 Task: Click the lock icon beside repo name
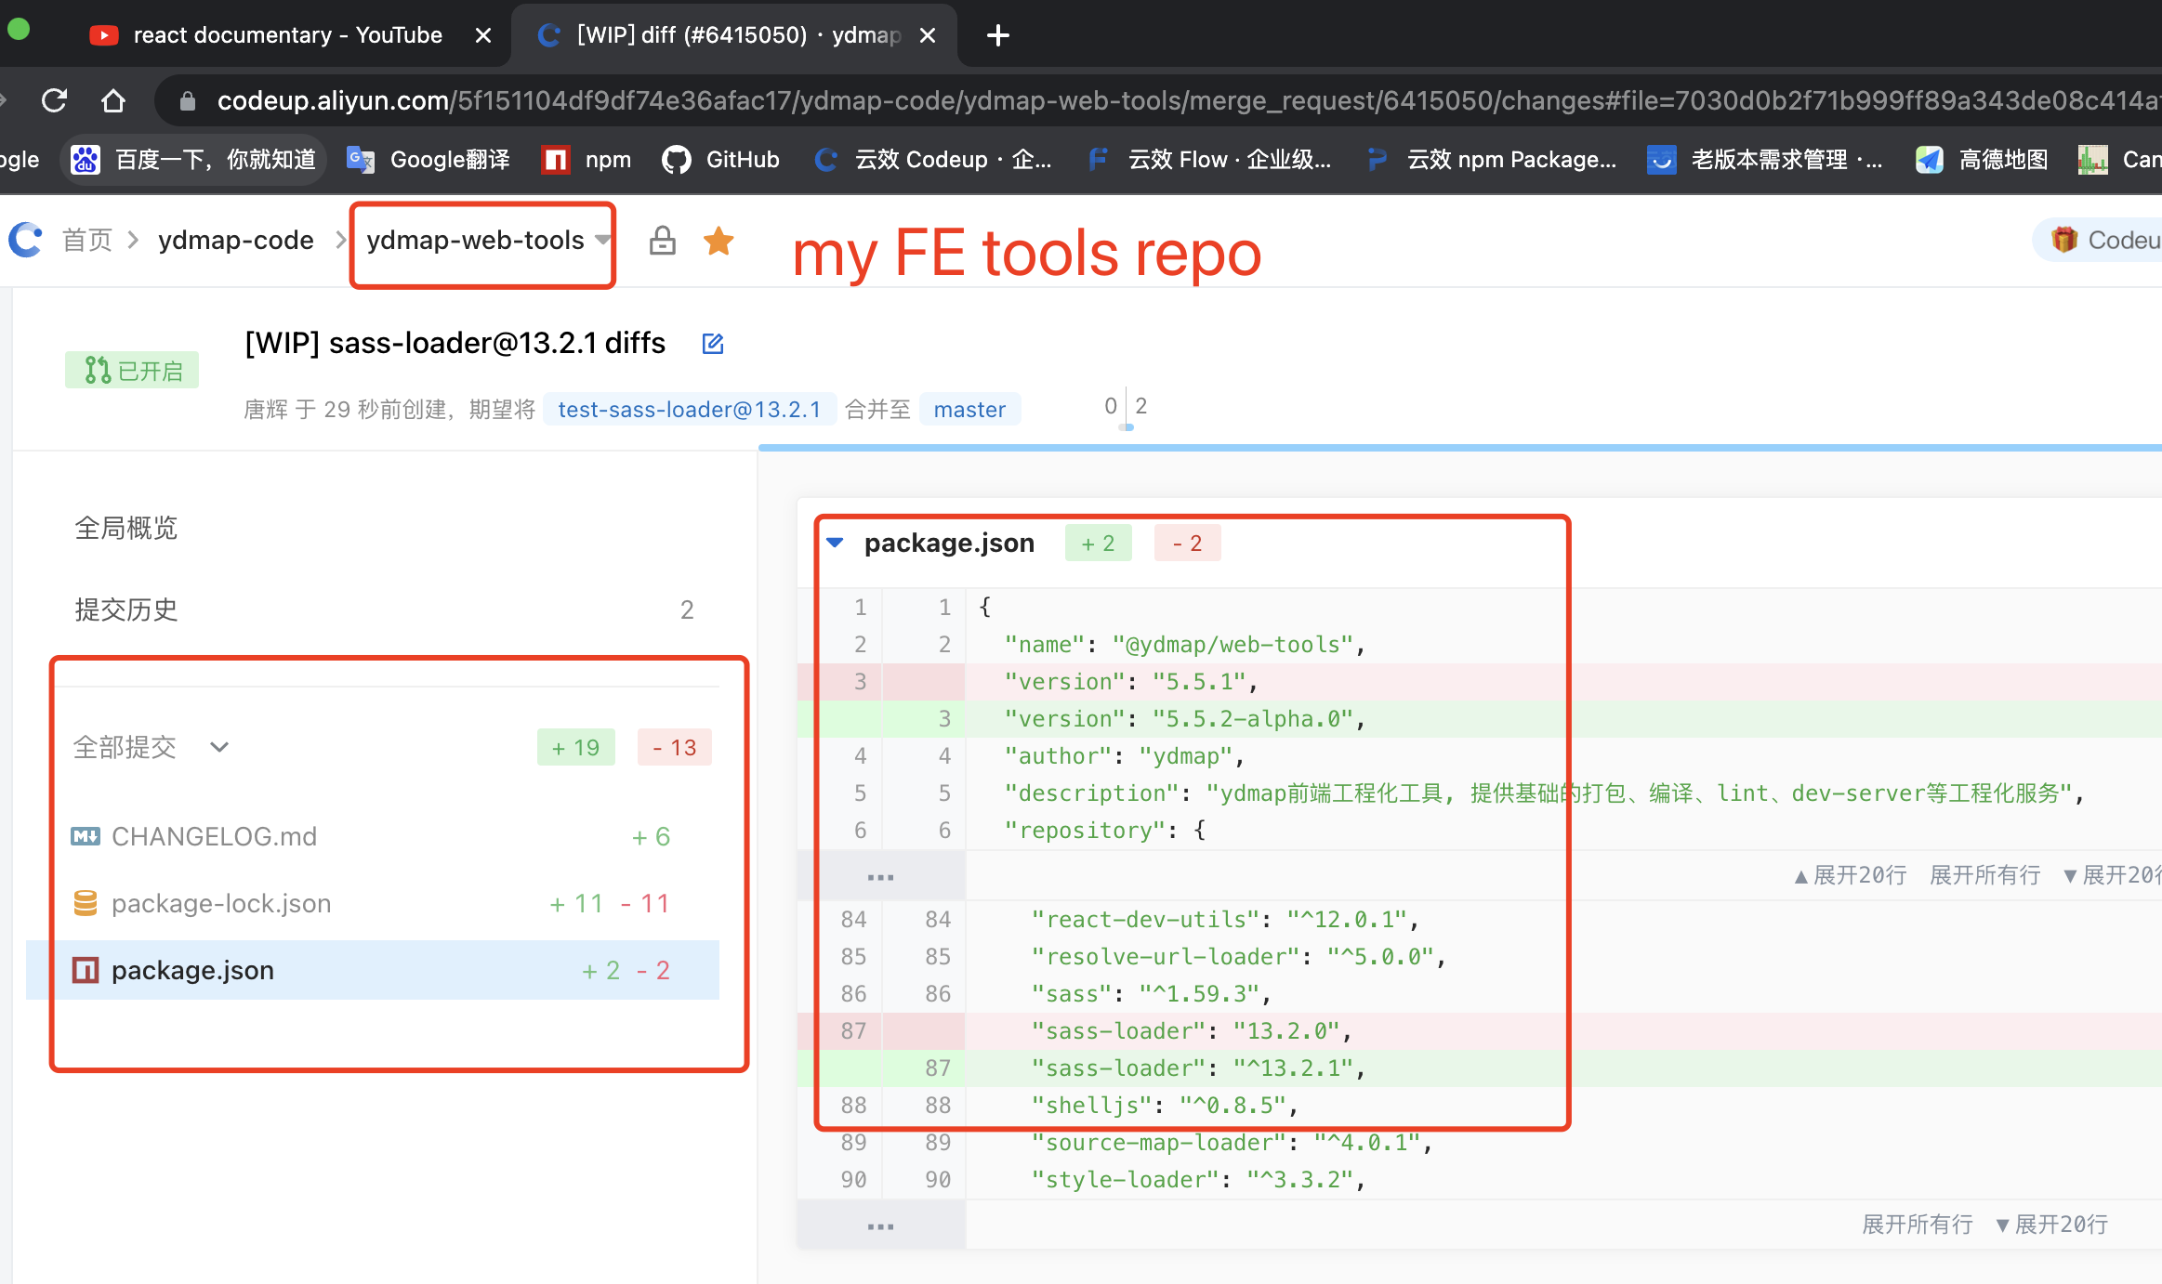click(x=662, y=241)
